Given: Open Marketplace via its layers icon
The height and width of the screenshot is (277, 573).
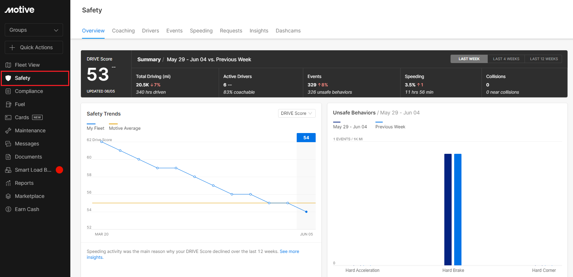Looking at the screenshot, I should coord(8,196).
